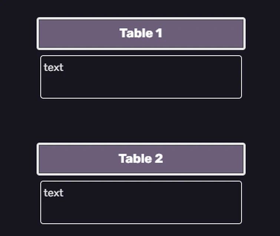Collapse the Table 2 section
Image resolution: width=280 pixels, height=236 pixels.
click(141, 159)
